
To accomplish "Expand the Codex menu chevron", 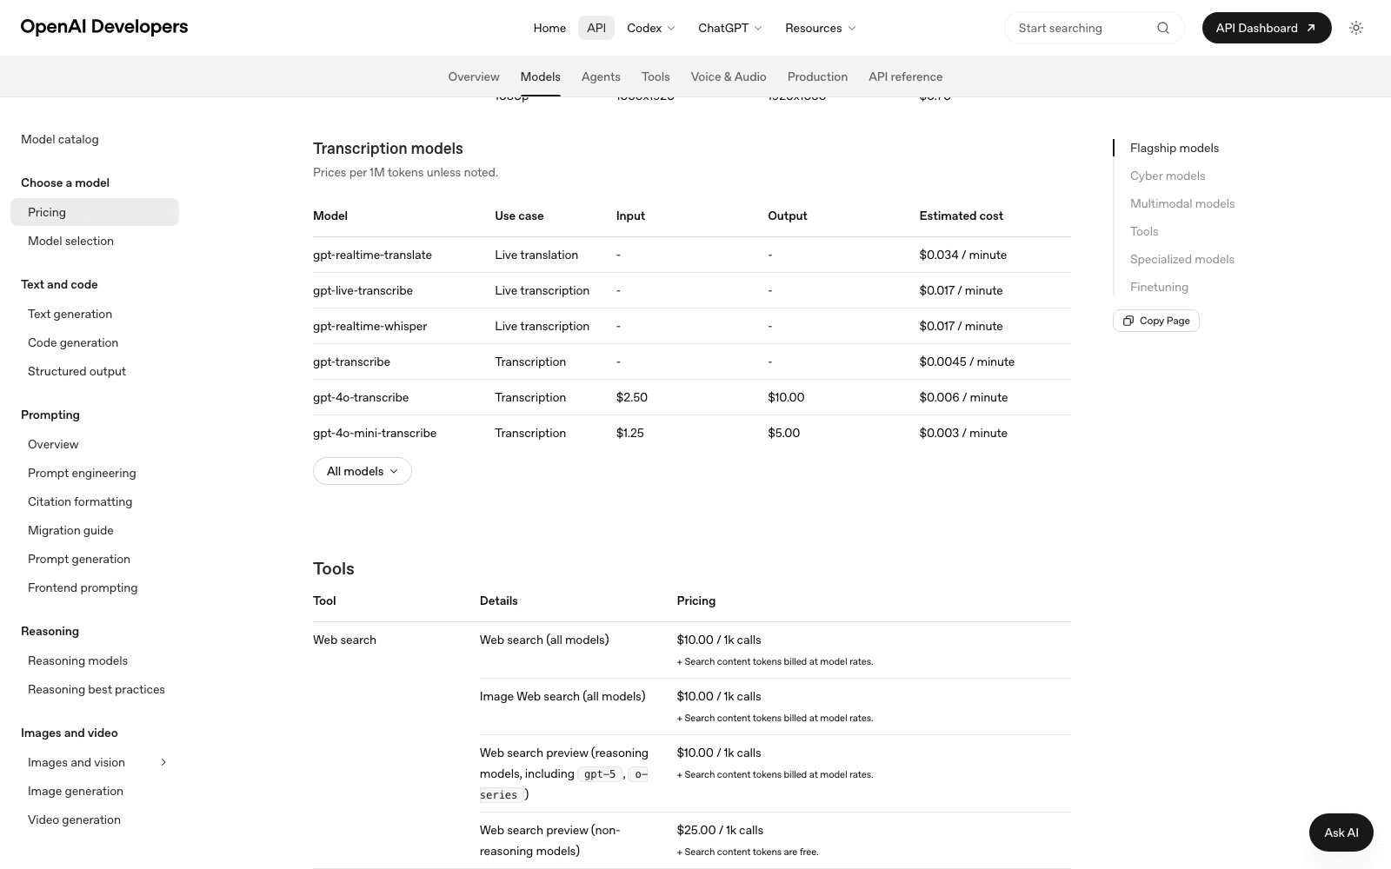I will (x=671, y=28).
